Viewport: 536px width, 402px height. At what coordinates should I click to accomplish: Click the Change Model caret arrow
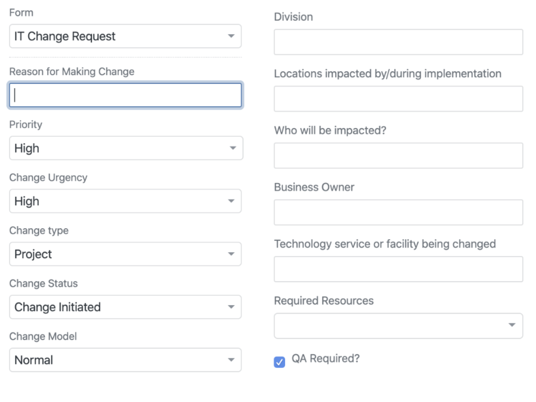(231, 360)
